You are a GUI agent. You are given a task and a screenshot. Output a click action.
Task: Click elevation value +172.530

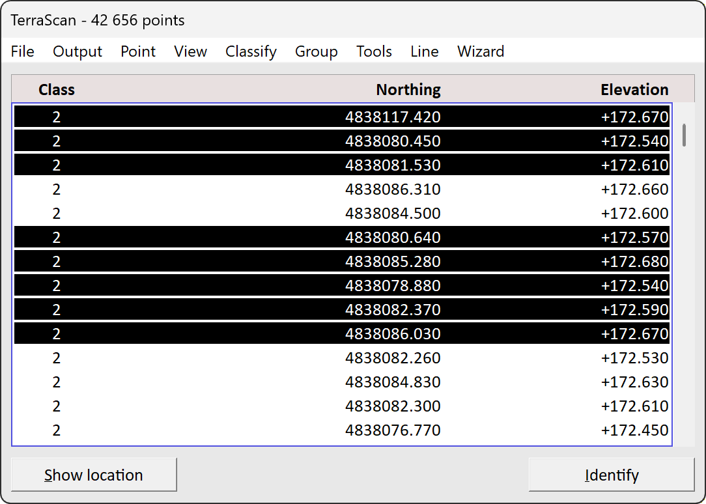click(x=634, y=358)
